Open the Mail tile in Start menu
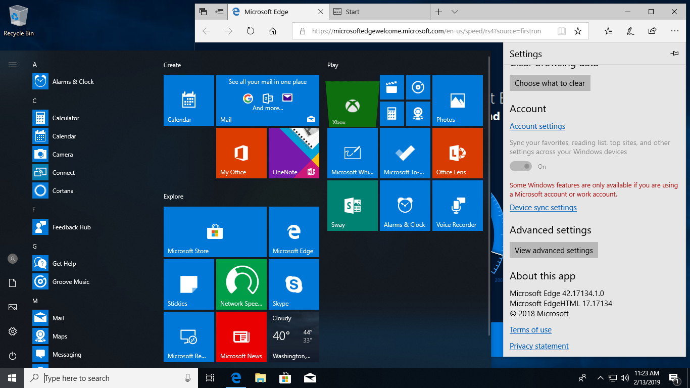 point(268,101)
